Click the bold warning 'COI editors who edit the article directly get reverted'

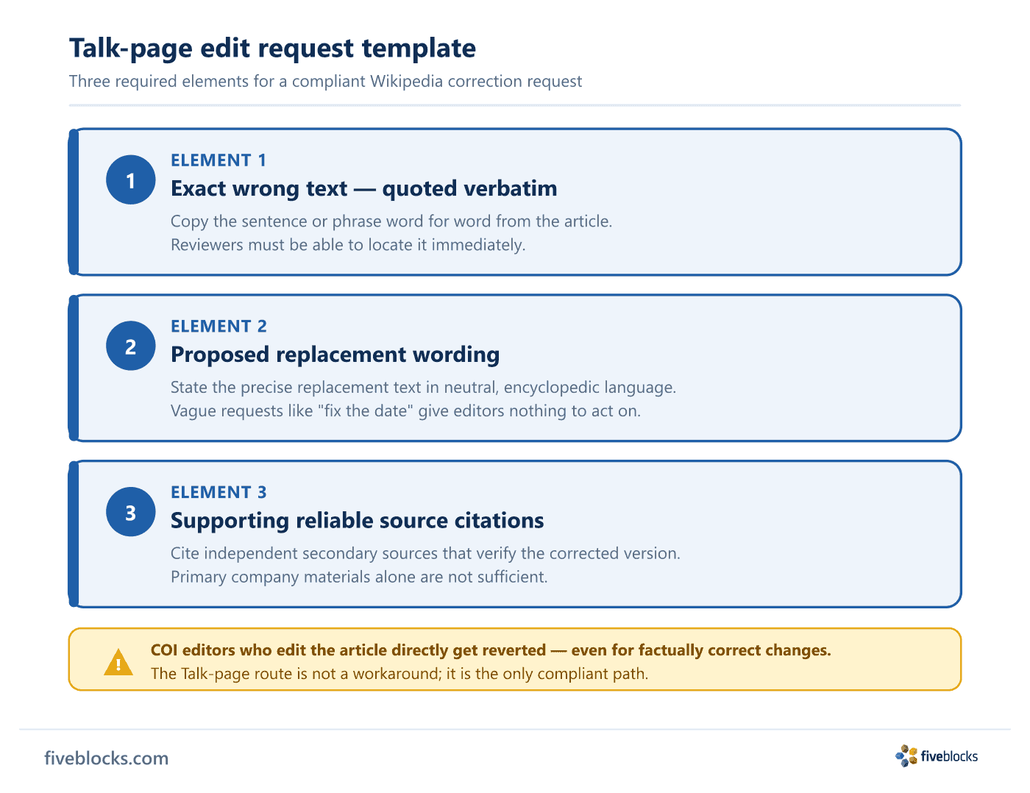(348, 650)
